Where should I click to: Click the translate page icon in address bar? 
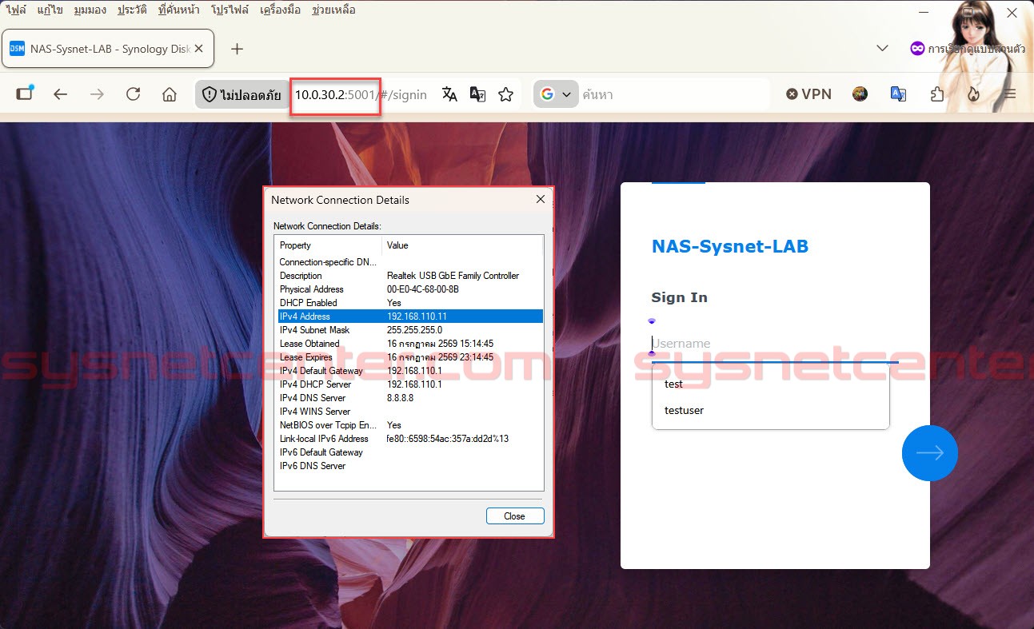click(450, 94)
